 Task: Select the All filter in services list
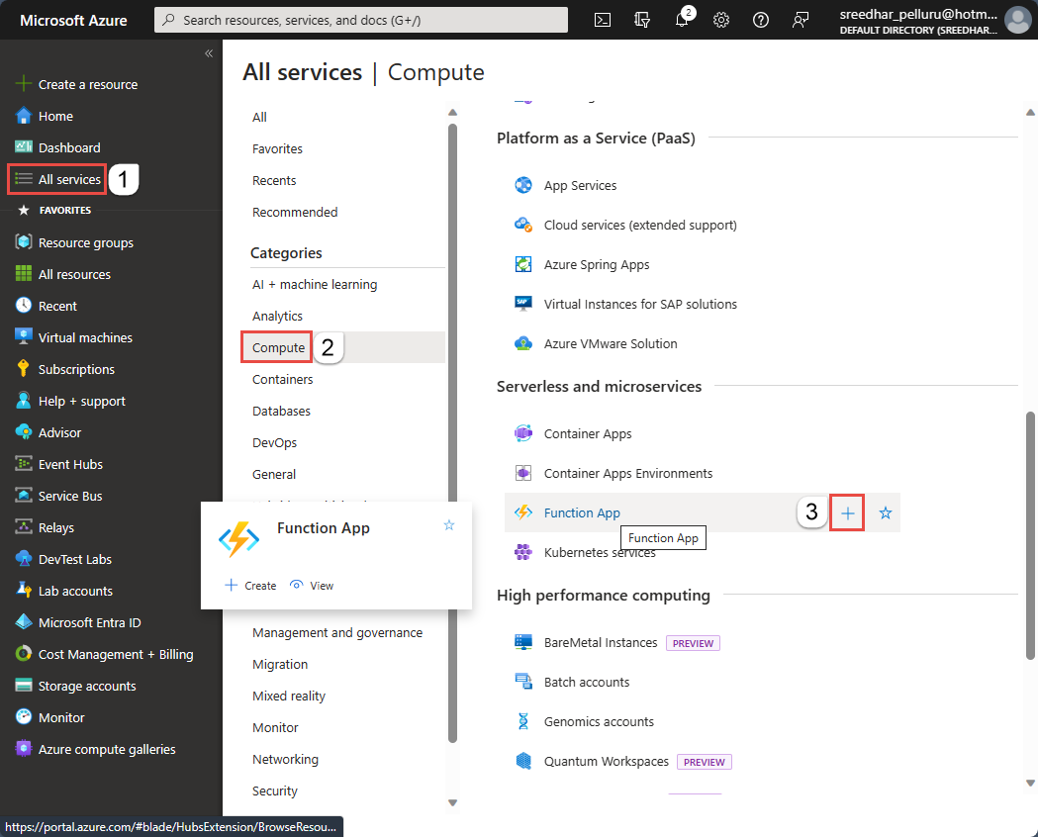[x=259, y=117]
